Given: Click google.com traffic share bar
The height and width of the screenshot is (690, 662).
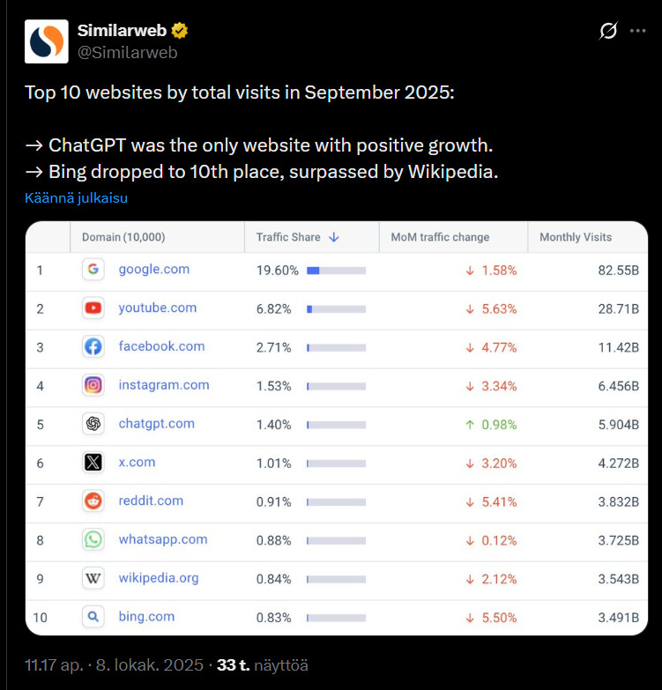Looking at the screenshot, I should coord(336,271).
